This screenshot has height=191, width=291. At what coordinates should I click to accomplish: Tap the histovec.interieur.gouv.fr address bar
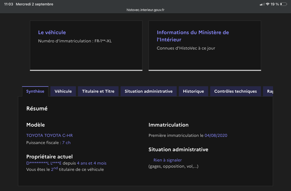[x=145, y=10]
